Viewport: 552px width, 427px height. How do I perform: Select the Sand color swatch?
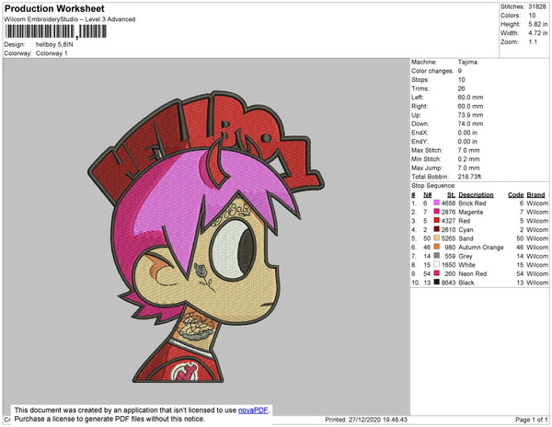[x=437, y=238]
